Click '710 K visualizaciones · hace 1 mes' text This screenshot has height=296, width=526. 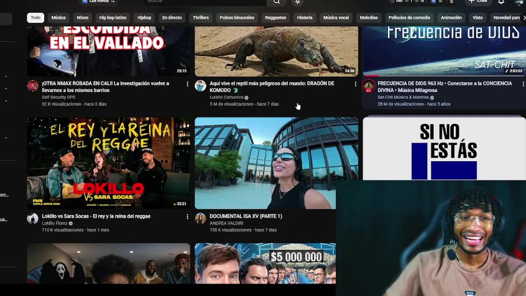pos(75,230)
